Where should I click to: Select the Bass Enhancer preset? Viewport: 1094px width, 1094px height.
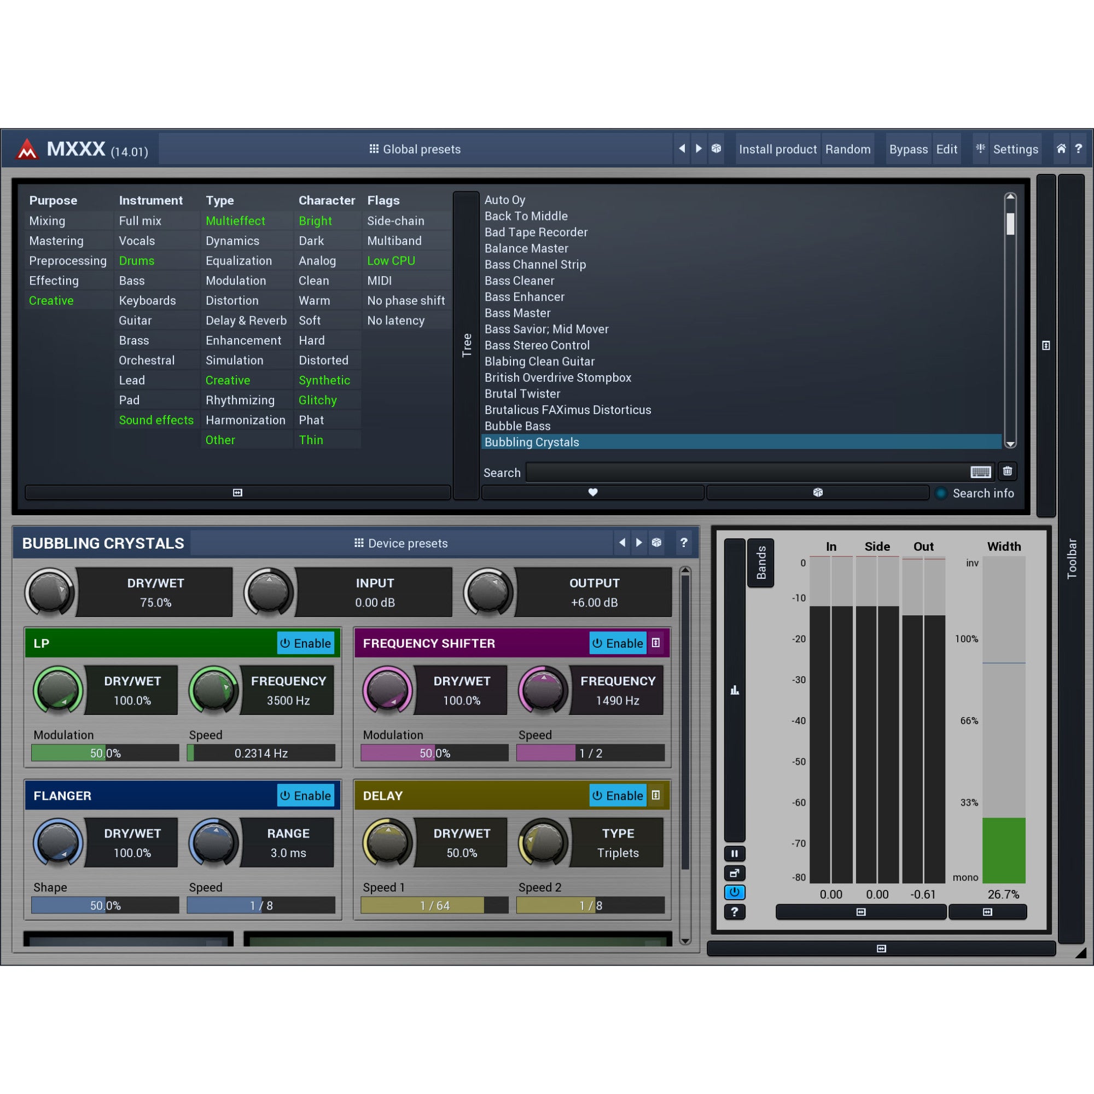click(741, 296)
